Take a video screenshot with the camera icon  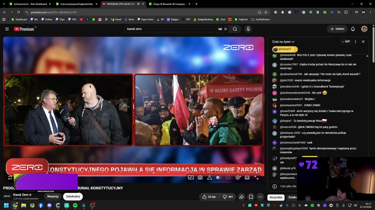pyautogui.click(x=200, y=177)
